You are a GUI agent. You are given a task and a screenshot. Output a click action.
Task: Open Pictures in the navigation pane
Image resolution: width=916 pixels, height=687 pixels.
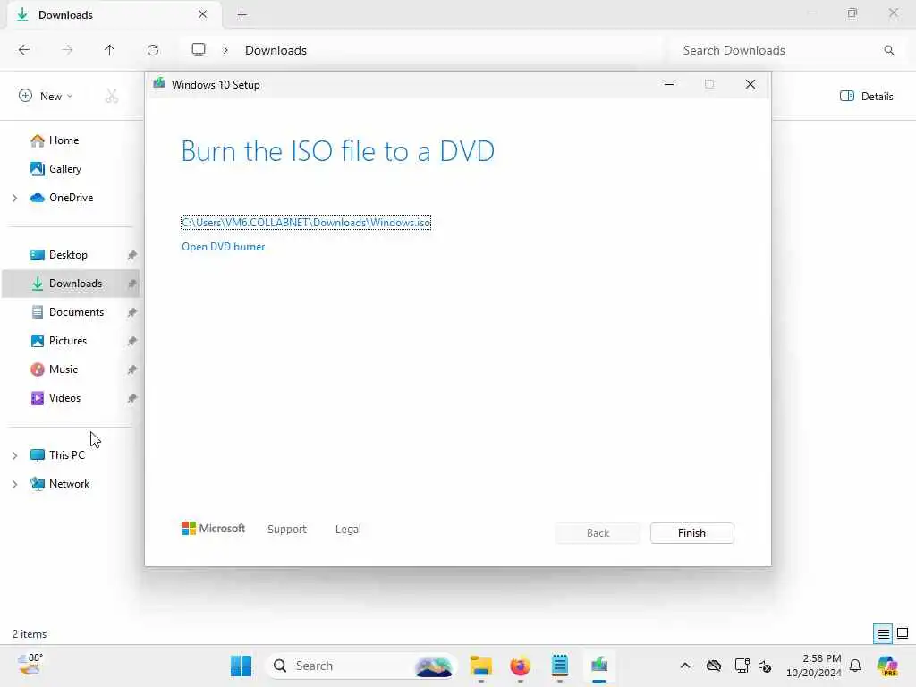pyautogui.click(x=68, y=341)
